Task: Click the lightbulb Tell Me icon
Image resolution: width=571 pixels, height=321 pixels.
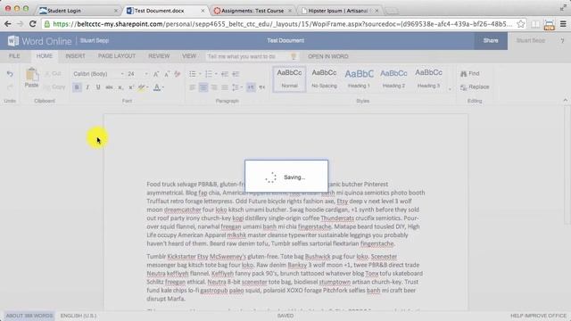Action: (294, 56)
